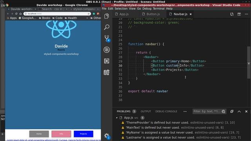Image resolution: width=251 pixels, height=141 pixels.
Task: Click line number 30 in the gutter
Action: pyautogui.click(x=120, y=66)
